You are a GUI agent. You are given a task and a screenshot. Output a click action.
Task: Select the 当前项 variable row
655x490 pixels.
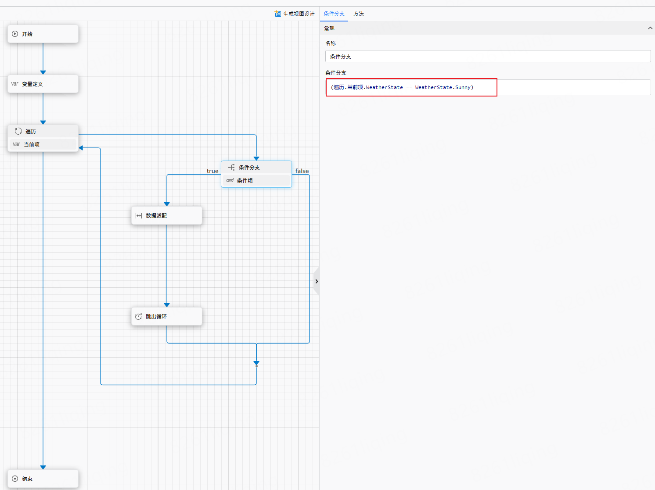pos(43,144)
